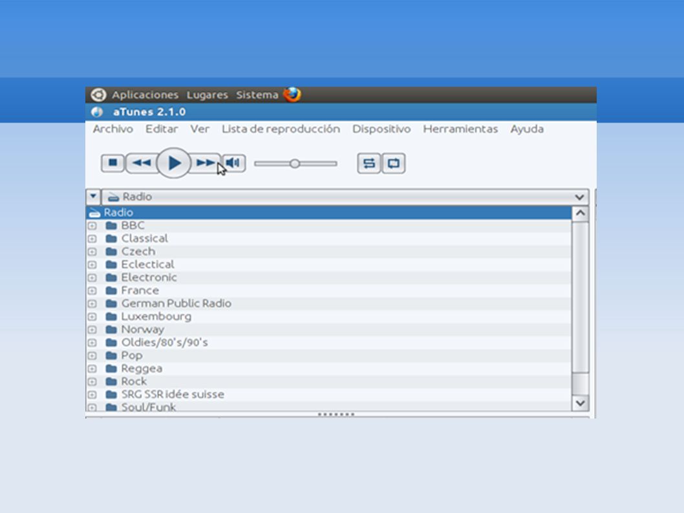Click the Czech folder icon
684x513 pixels.
coord(111,252)
